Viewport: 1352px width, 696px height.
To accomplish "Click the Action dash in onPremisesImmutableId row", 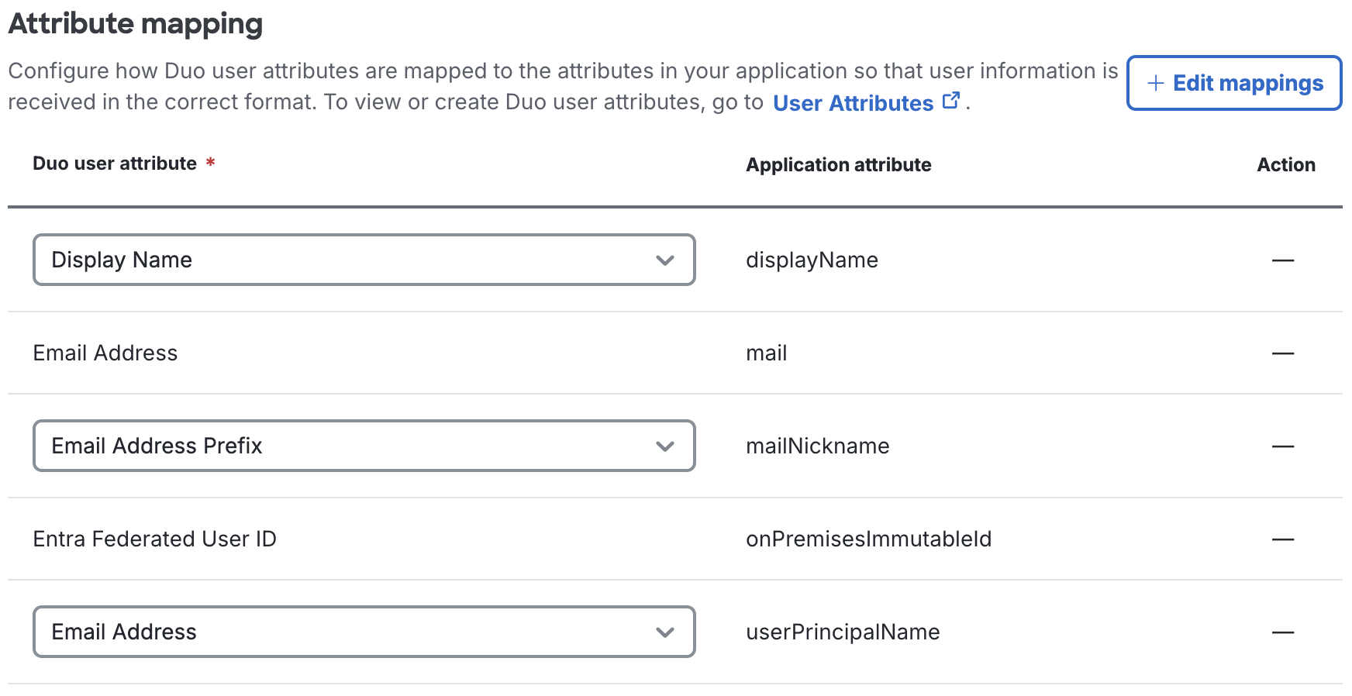I will click(x=1283, y=539).
